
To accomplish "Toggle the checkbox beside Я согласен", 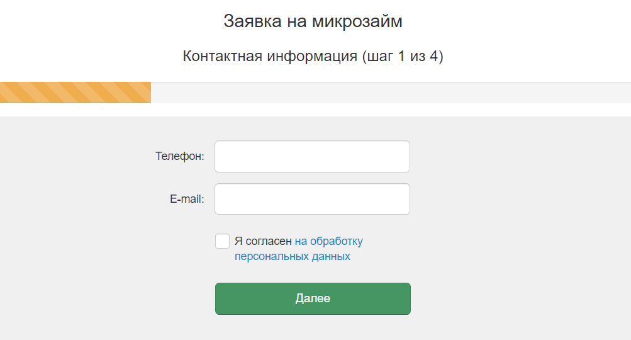I will click(222, 241).
